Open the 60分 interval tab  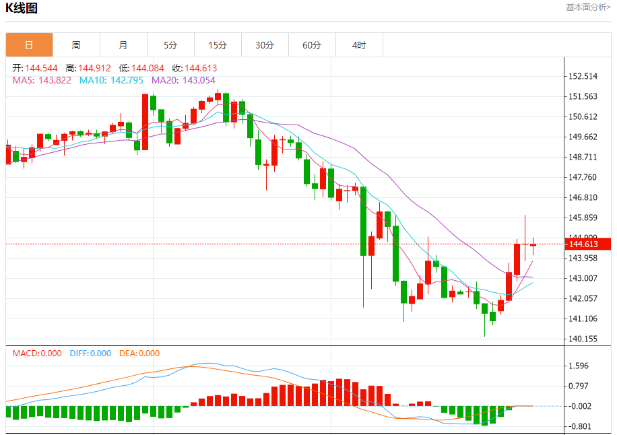312,45
